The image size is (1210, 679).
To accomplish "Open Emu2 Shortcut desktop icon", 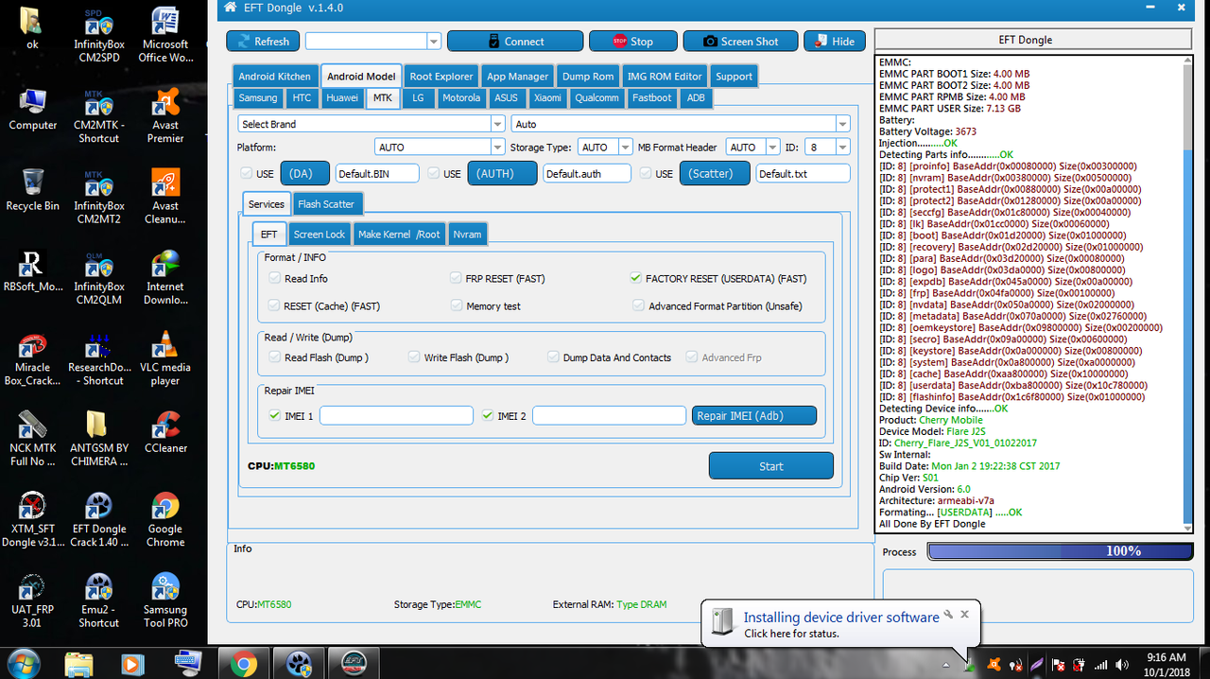I will (x=97, y=601).
